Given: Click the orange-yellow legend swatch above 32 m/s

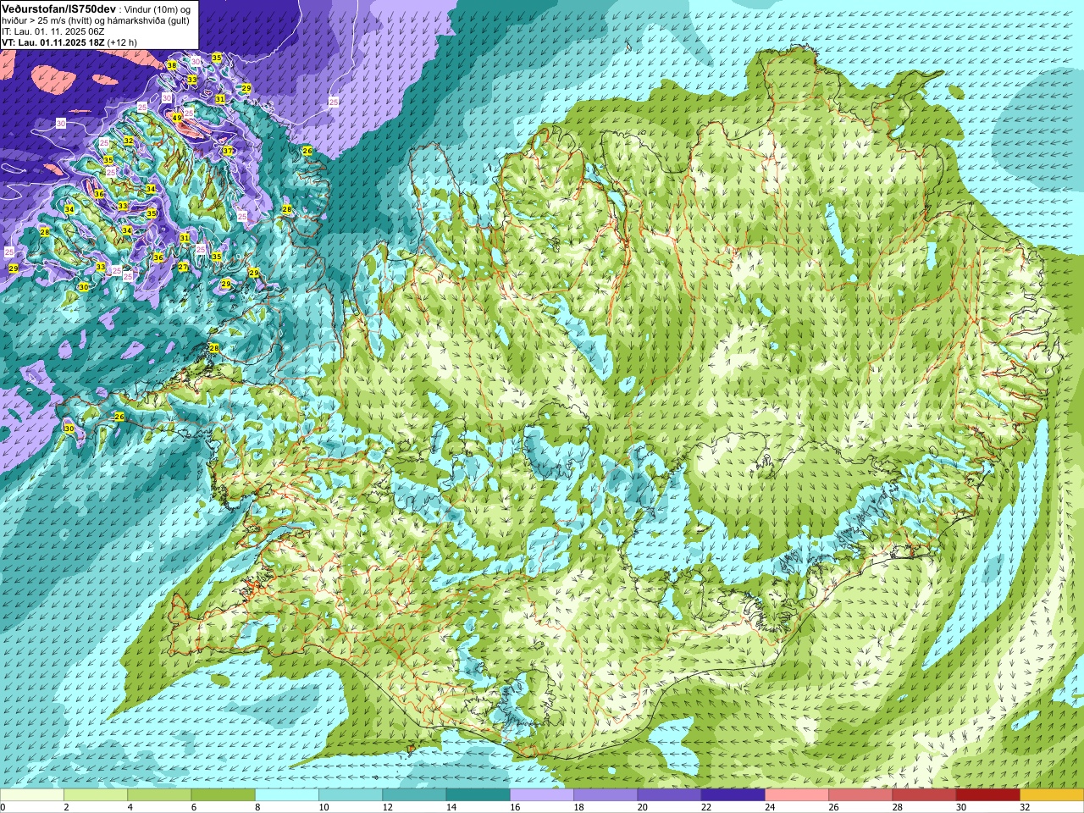Looking at the screenshot, I should pyautogui.click(x=1052, y=795).
